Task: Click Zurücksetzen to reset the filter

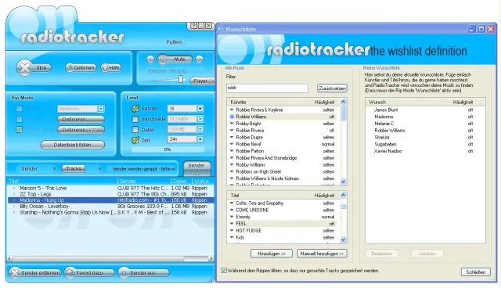Action: point(332,88)
